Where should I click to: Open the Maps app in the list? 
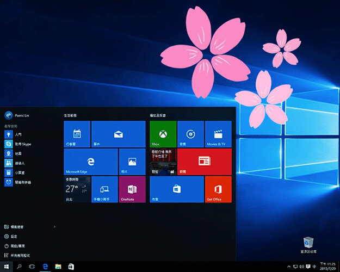click(x=30, y=153)
